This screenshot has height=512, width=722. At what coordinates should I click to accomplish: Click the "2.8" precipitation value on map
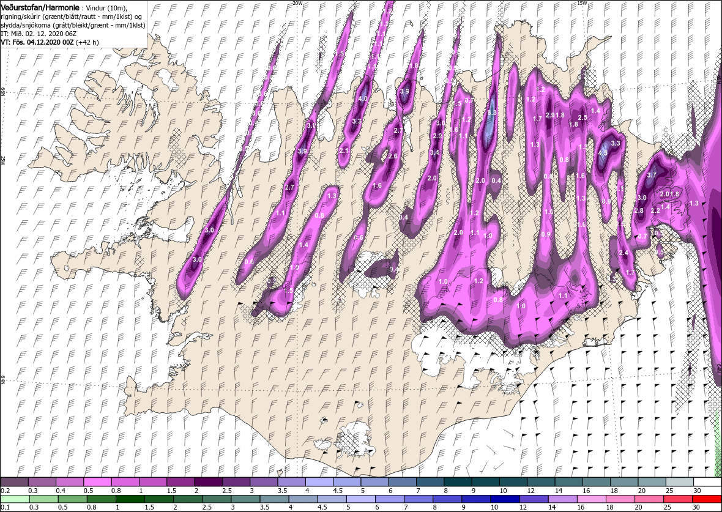pyautogui.click(x=639, y=210)
